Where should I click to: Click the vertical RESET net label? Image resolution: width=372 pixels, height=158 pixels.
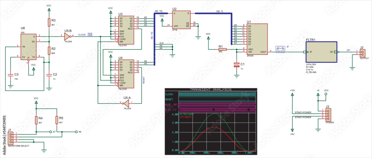(x=144, y=80)
